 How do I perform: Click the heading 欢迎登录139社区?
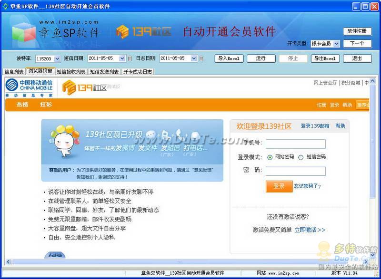tap(264, 126)
